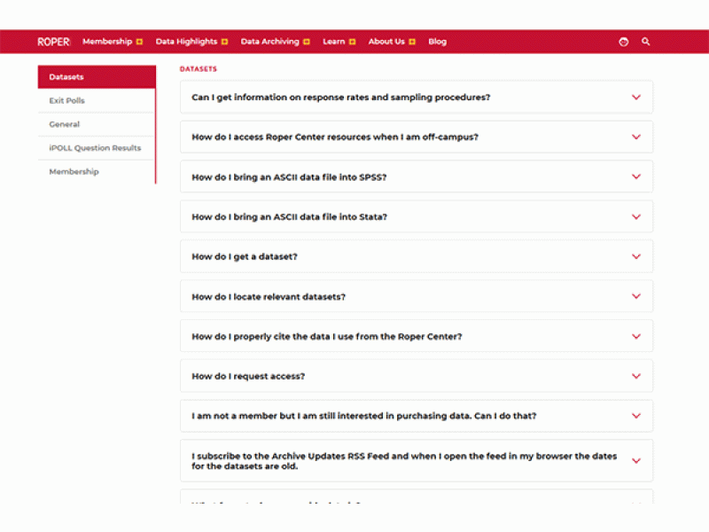Click the plus icon beside Data Archiving

(x=307, y=42)
